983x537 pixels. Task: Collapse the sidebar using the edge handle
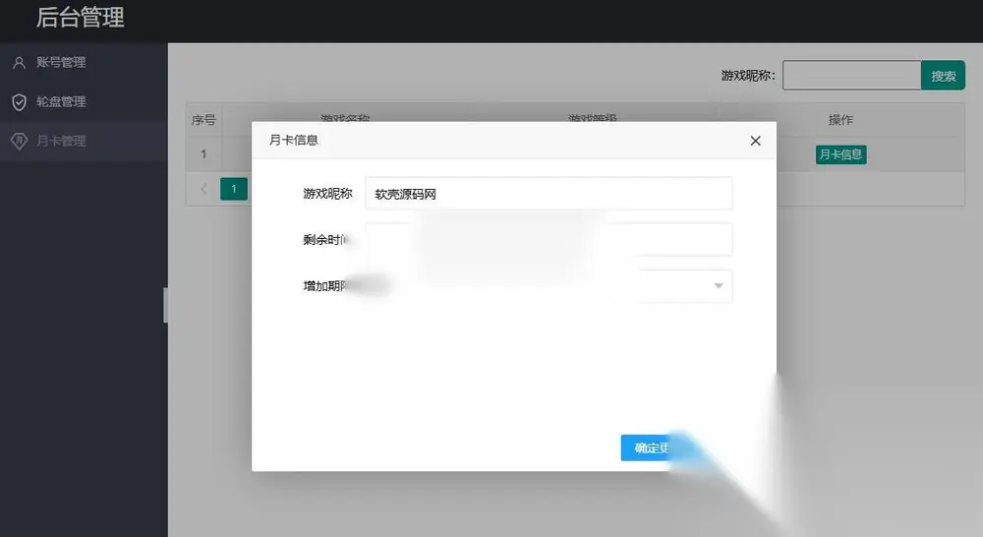tap(165, 305)
